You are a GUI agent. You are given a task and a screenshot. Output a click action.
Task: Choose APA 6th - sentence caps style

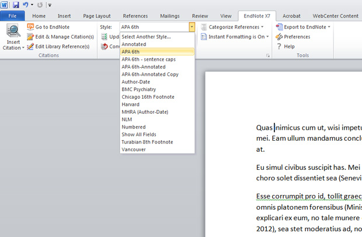[x=157, y=60]
